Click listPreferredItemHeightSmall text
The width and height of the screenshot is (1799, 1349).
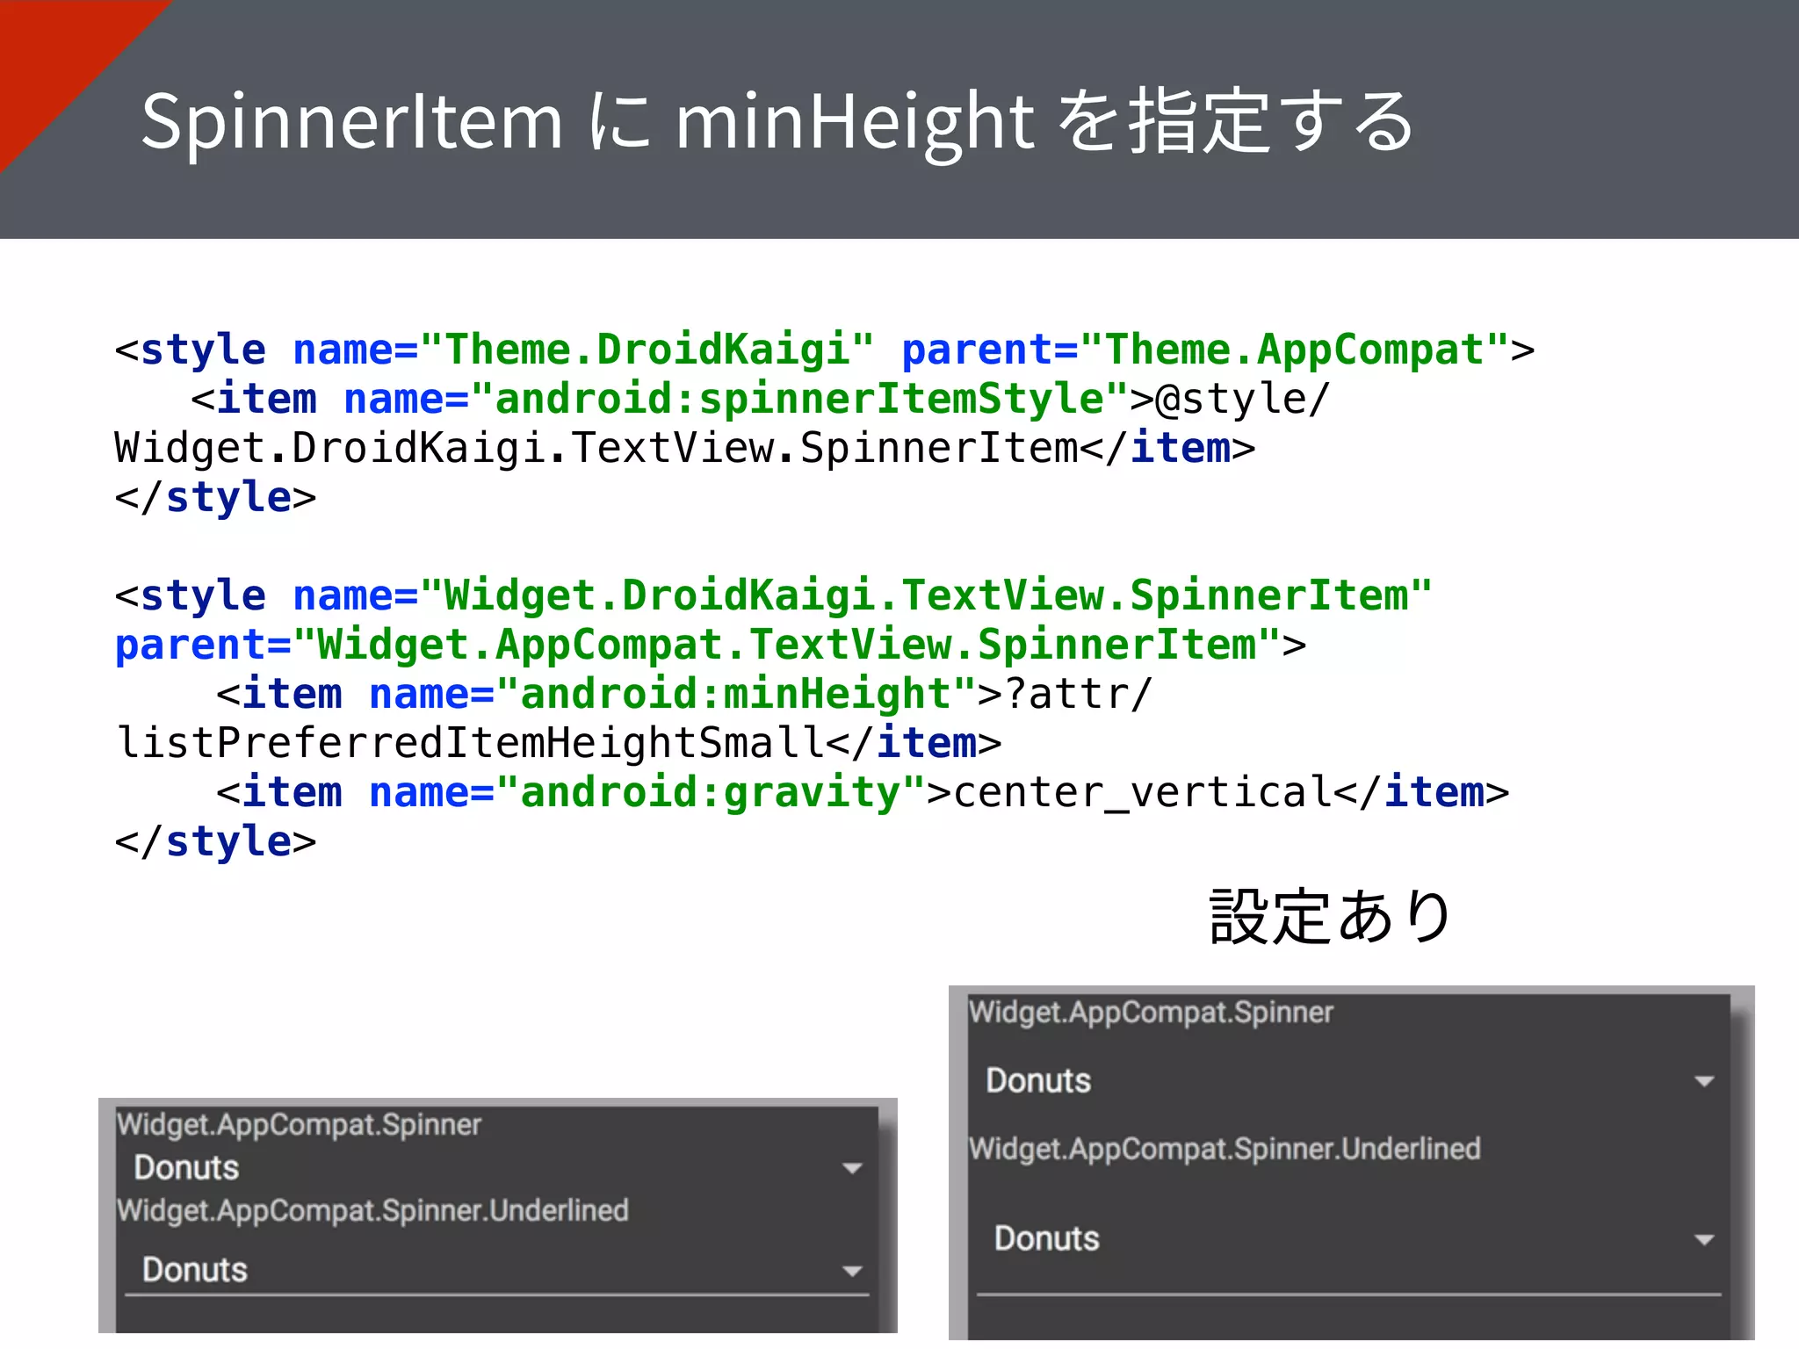[x=470, y=743]
